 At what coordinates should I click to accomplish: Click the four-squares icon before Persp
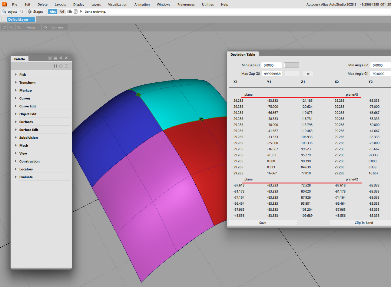19,27
